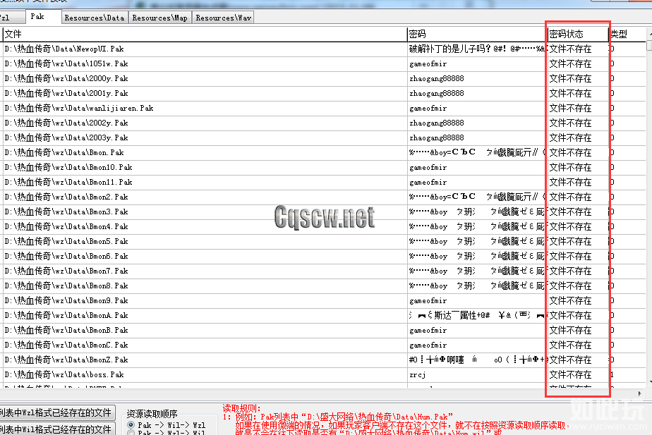The image size is (652, 435).
Task: Click the gameofmir password for BmonC.Pak
Action: point(428,345)
